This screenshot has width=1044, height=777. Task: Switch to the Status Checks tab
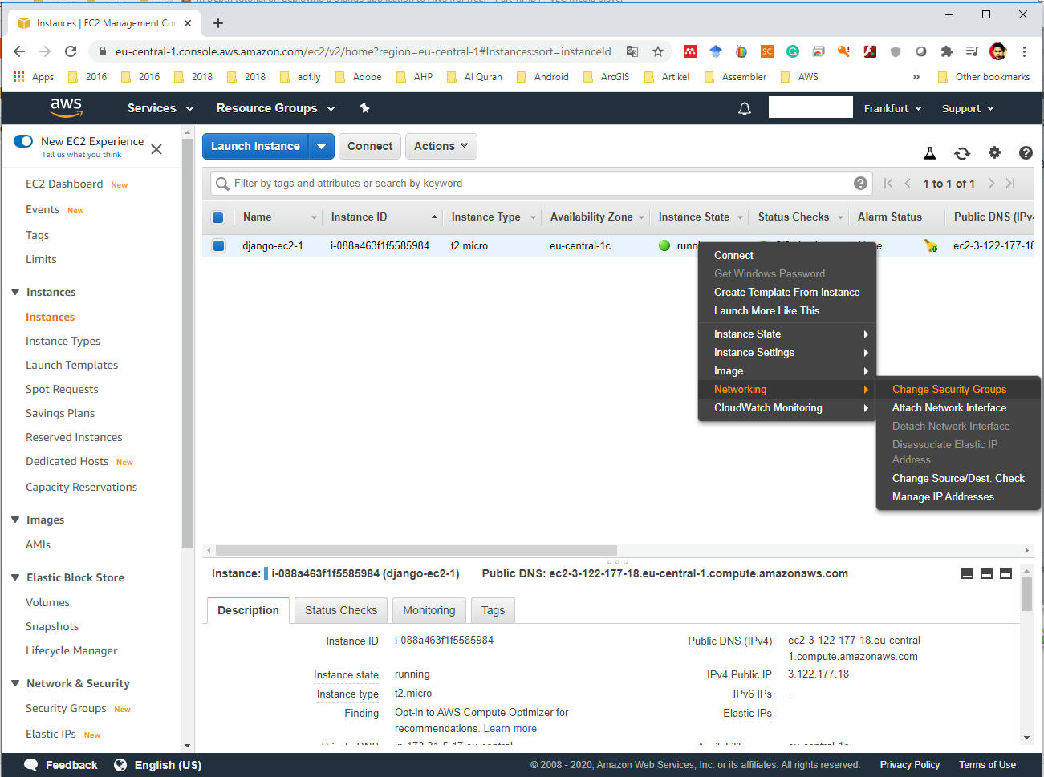tap(341, 610)
